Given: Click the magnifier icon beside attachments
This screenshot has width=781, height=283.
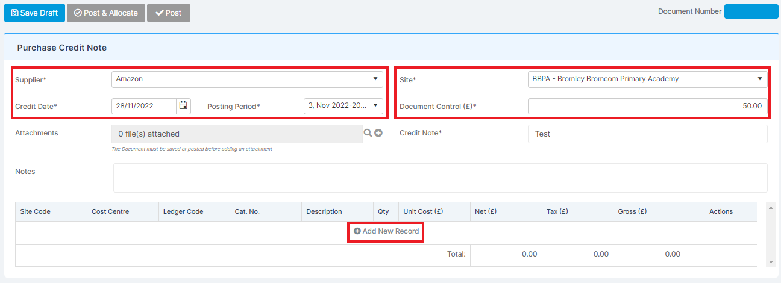Looking at the screenshot, I should [367, 133].
